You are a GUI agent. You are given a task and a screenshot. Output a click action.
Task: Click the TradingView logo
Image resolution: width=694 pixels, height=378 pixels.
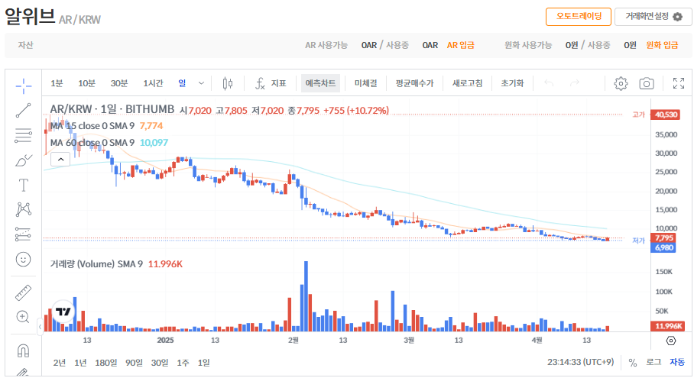pyautogui.click(x=63, y=312)
